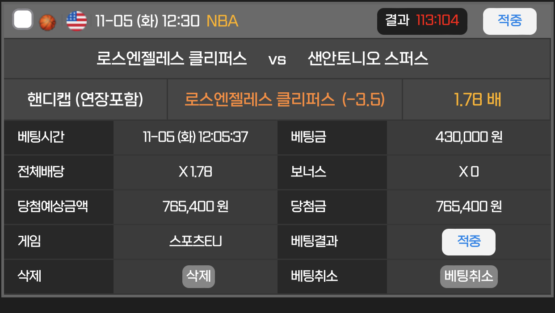Click the 적중 button beside 베팅결과
This screenshot has height=313, width=555.
tap(468, 242)
